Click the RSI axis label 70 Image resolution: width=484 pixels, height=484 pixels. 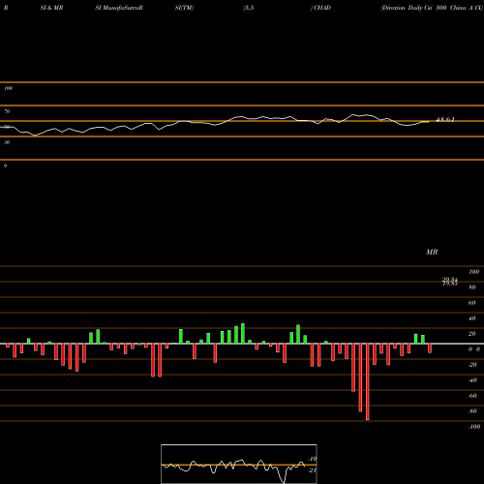pos(7,111)
